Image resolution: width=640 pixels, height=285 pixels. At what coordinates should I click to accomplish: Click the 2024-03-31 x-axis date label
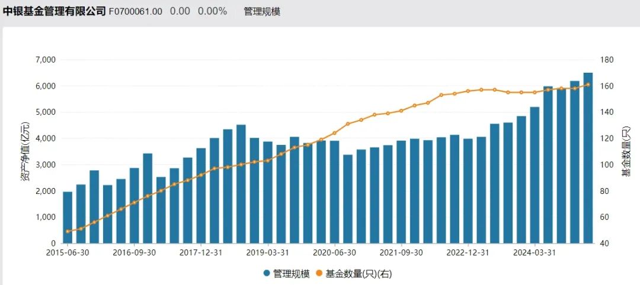(x=535, y=251)
